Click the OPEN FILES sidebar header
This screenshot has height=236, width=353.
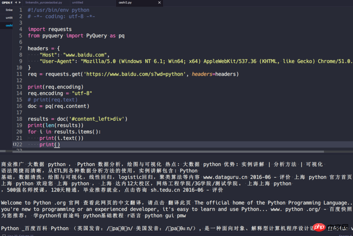[x=7, y=3]
